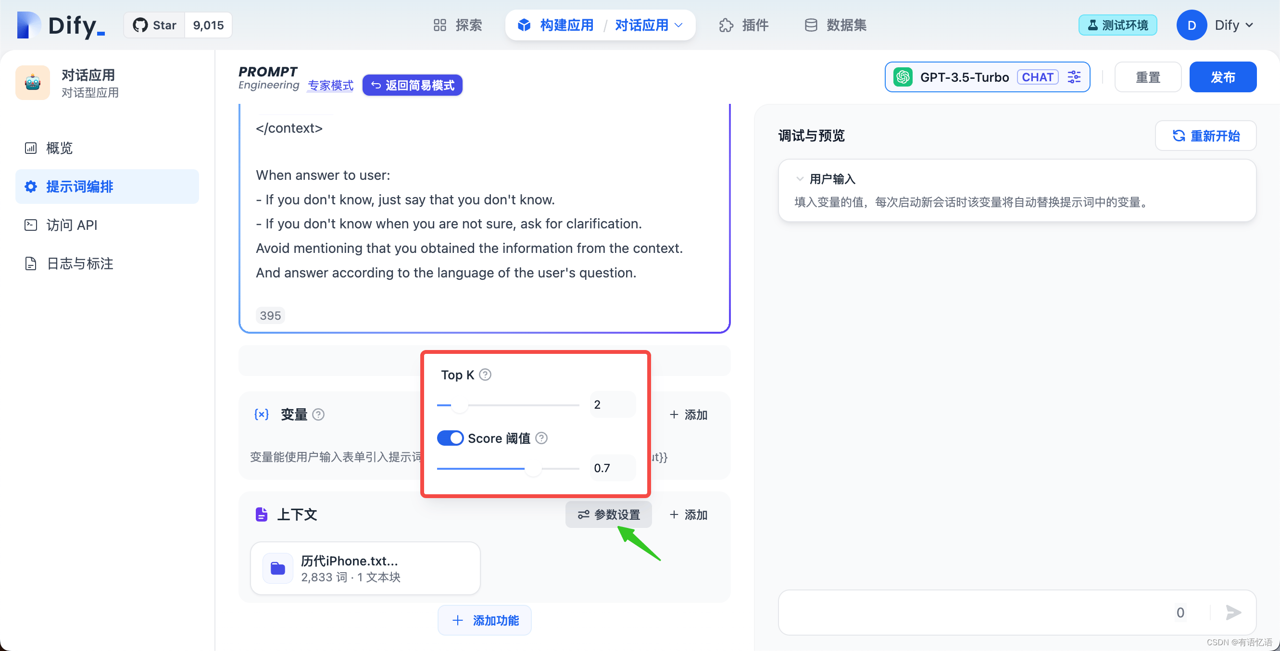Click the 变量 variable icon
This screenshot has width=1280, height=651.
[x=262, y=414]
